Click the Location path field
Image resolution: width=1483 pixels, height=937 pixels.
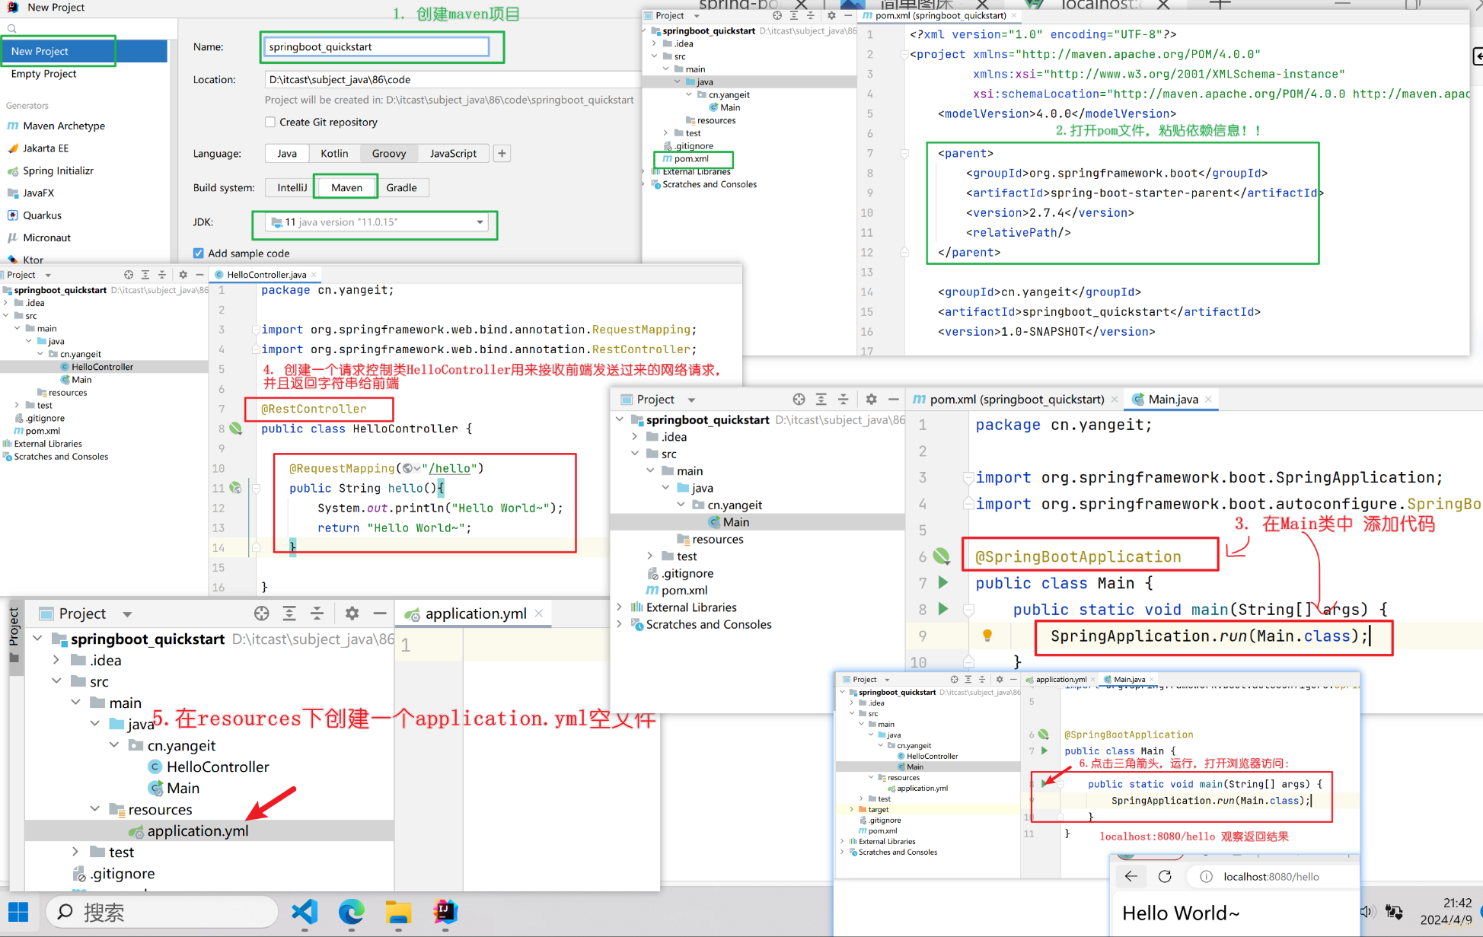(x=453, y=79)
